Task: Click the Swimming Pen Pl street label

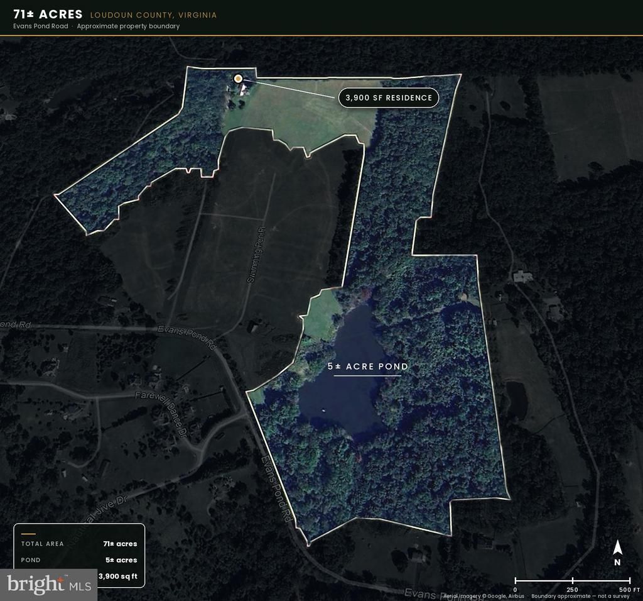Action: click(x=257, y=255)
